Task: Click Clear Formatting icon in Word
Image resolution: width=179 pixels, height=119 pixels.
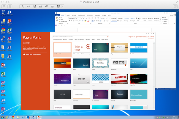Action: pos(90,18)
